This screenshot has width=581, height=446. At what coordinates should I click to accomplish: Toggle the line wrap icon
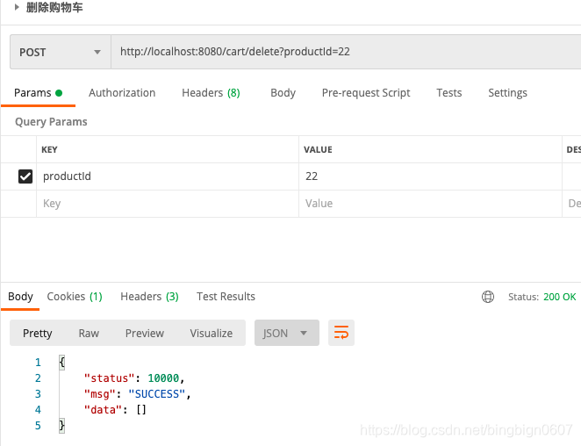[341, 333]
